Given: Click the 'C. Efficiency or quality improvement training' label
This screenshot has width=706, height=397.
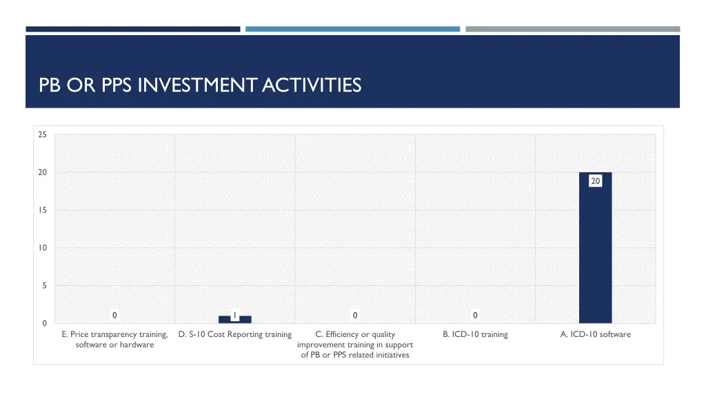Looking at the screenshot, I should coord(355,345).
